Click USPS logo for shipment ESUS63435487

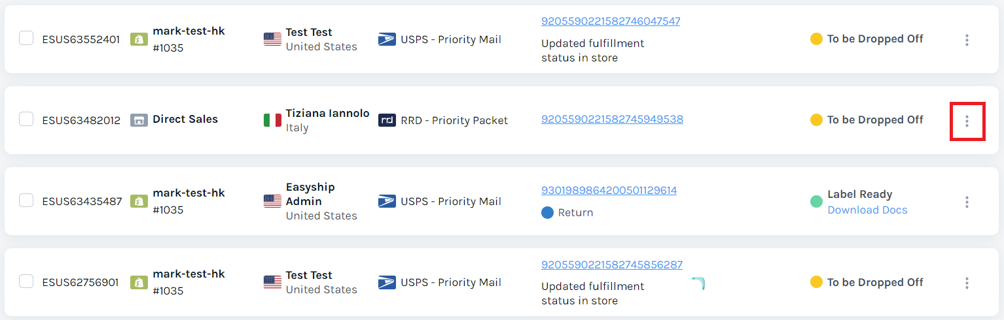point(387,201)
